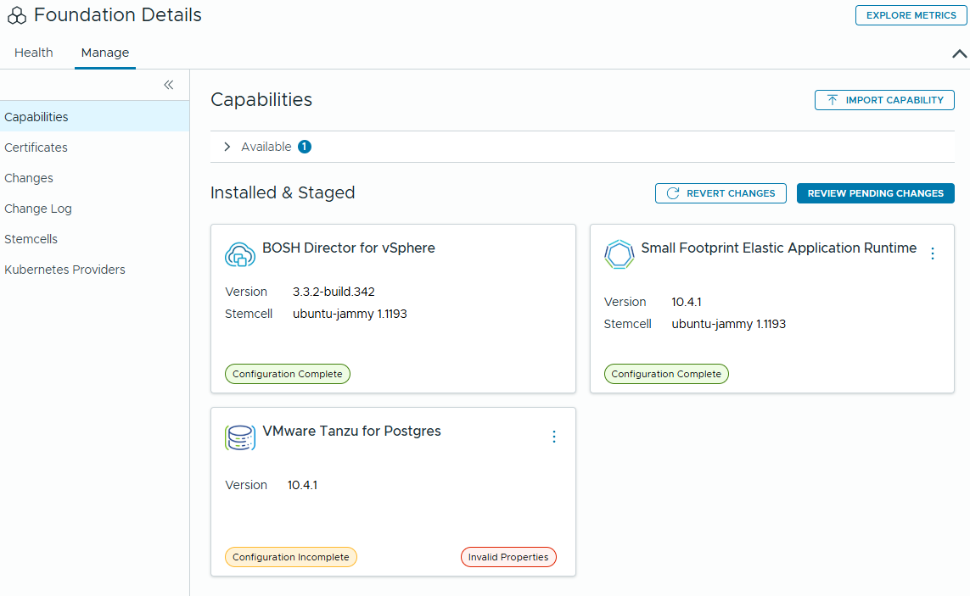Click the Invalid Properties badge
The height and width of the screenshot is (596, 970).
[x=508, y=557]
